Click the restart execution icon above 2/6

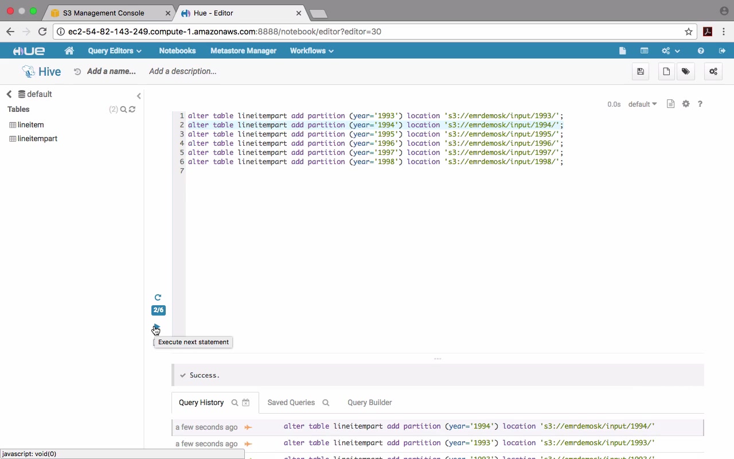158,297
